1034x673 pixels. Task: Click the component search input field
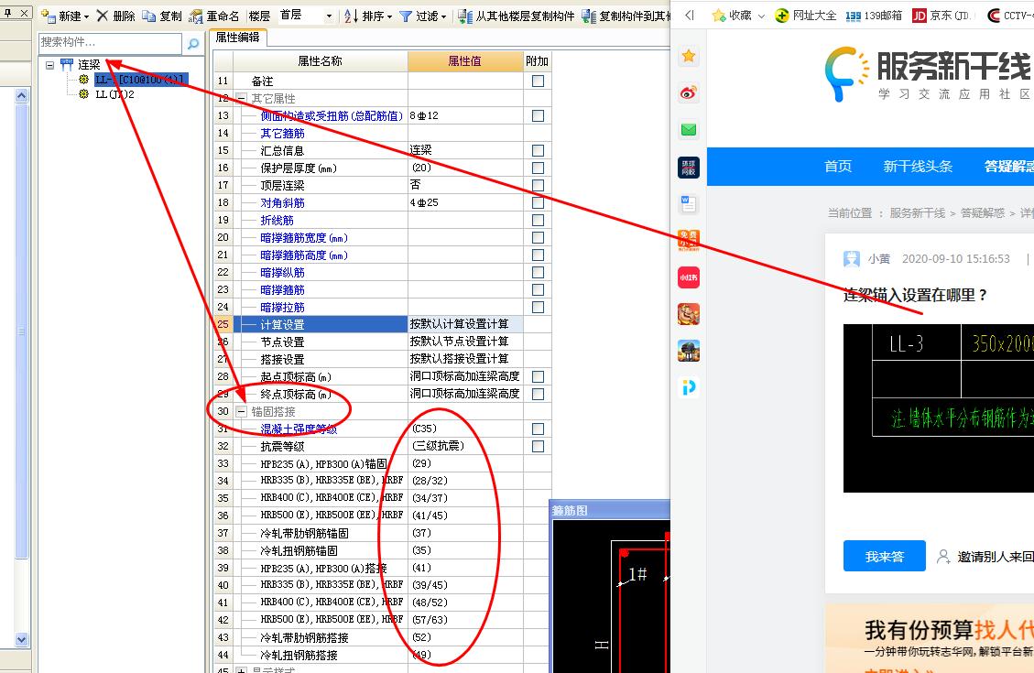(x=110, y=43)
